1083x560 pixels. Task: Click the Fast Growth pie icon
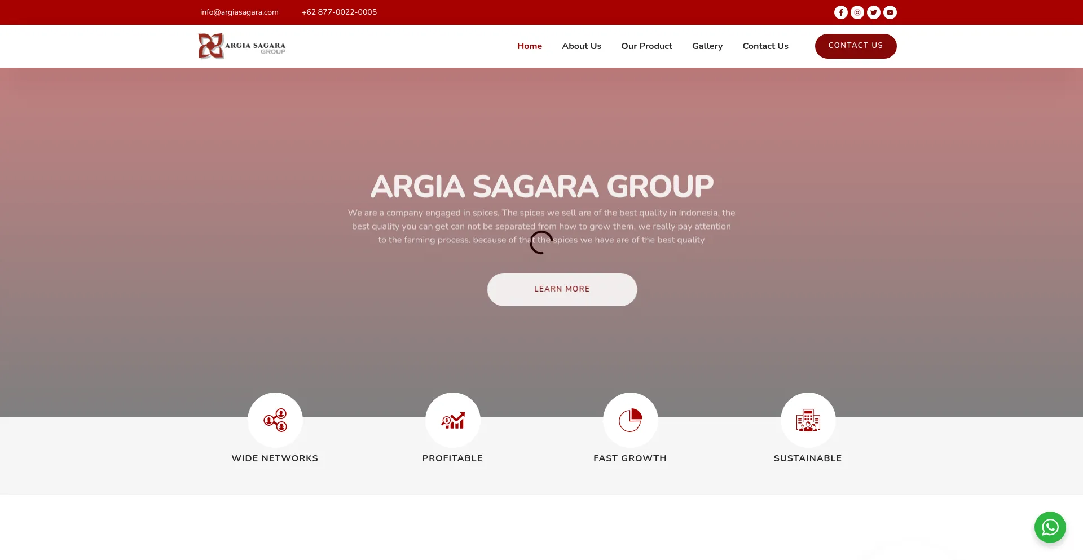[630, 420]
